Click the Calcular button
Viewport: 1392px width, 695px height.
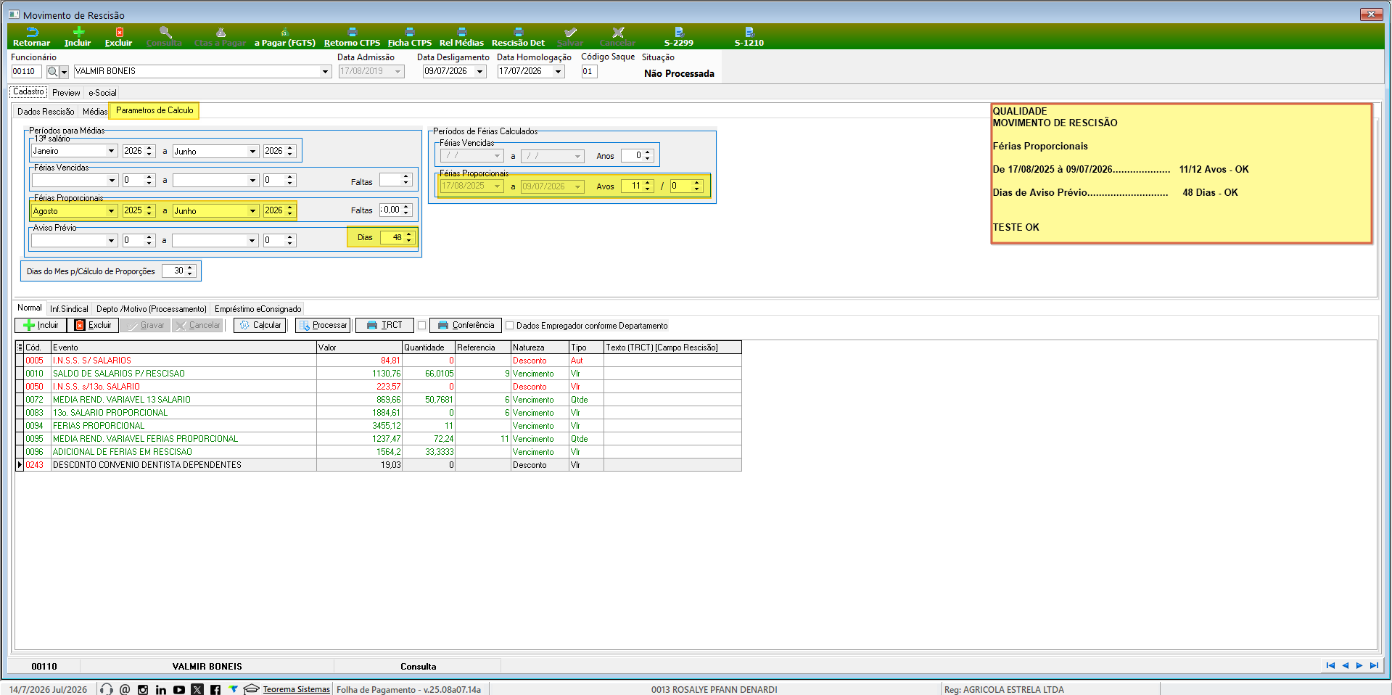coord(260,325)
